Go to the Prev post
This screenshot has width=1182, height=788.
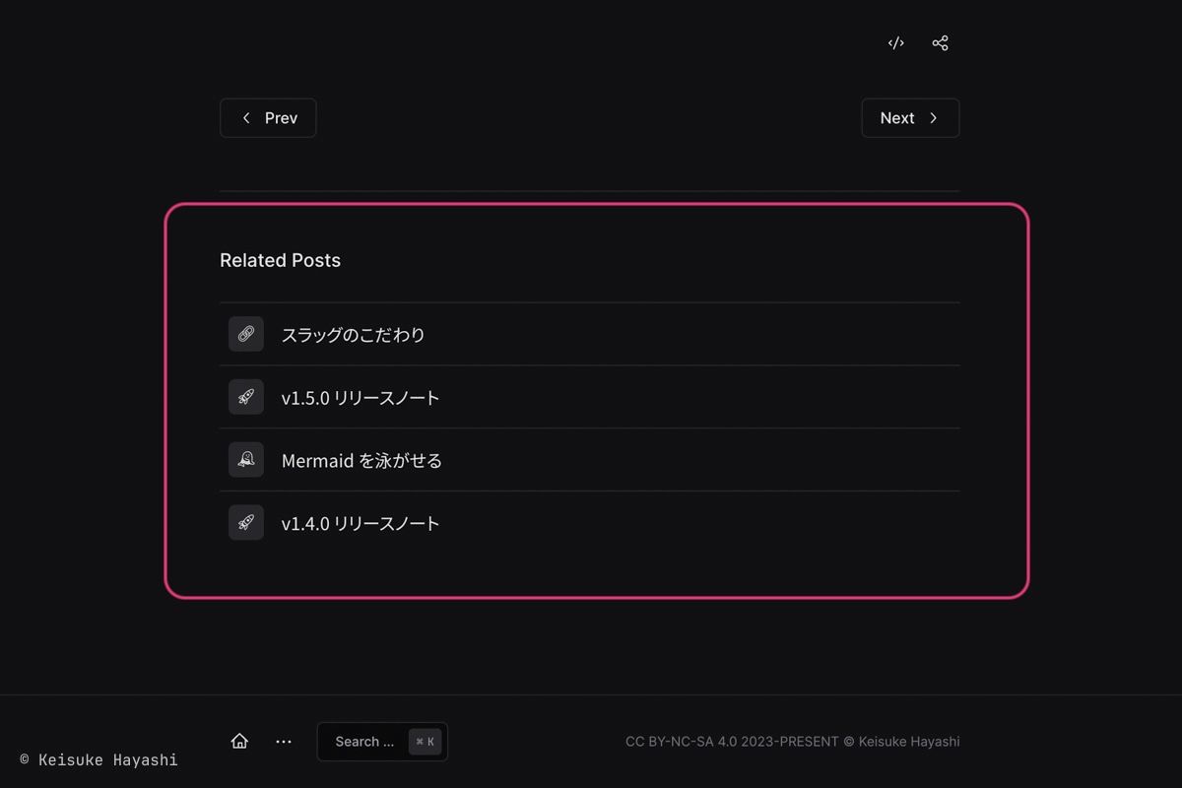(x=268, y=118)
